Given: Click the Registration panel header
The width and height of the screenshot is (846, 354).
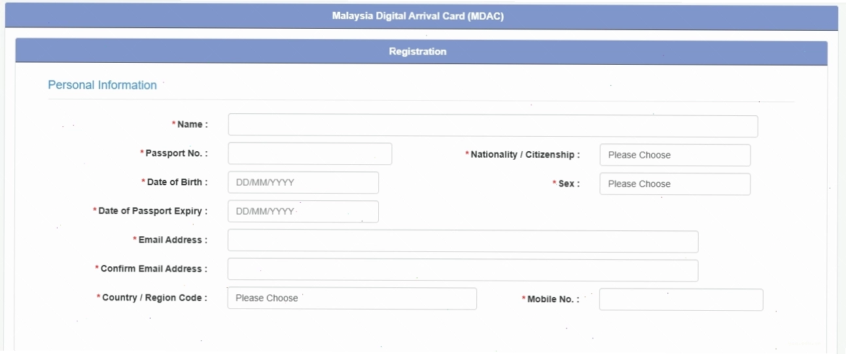Looking at the screenshot, I should click(x=421, y=51).
